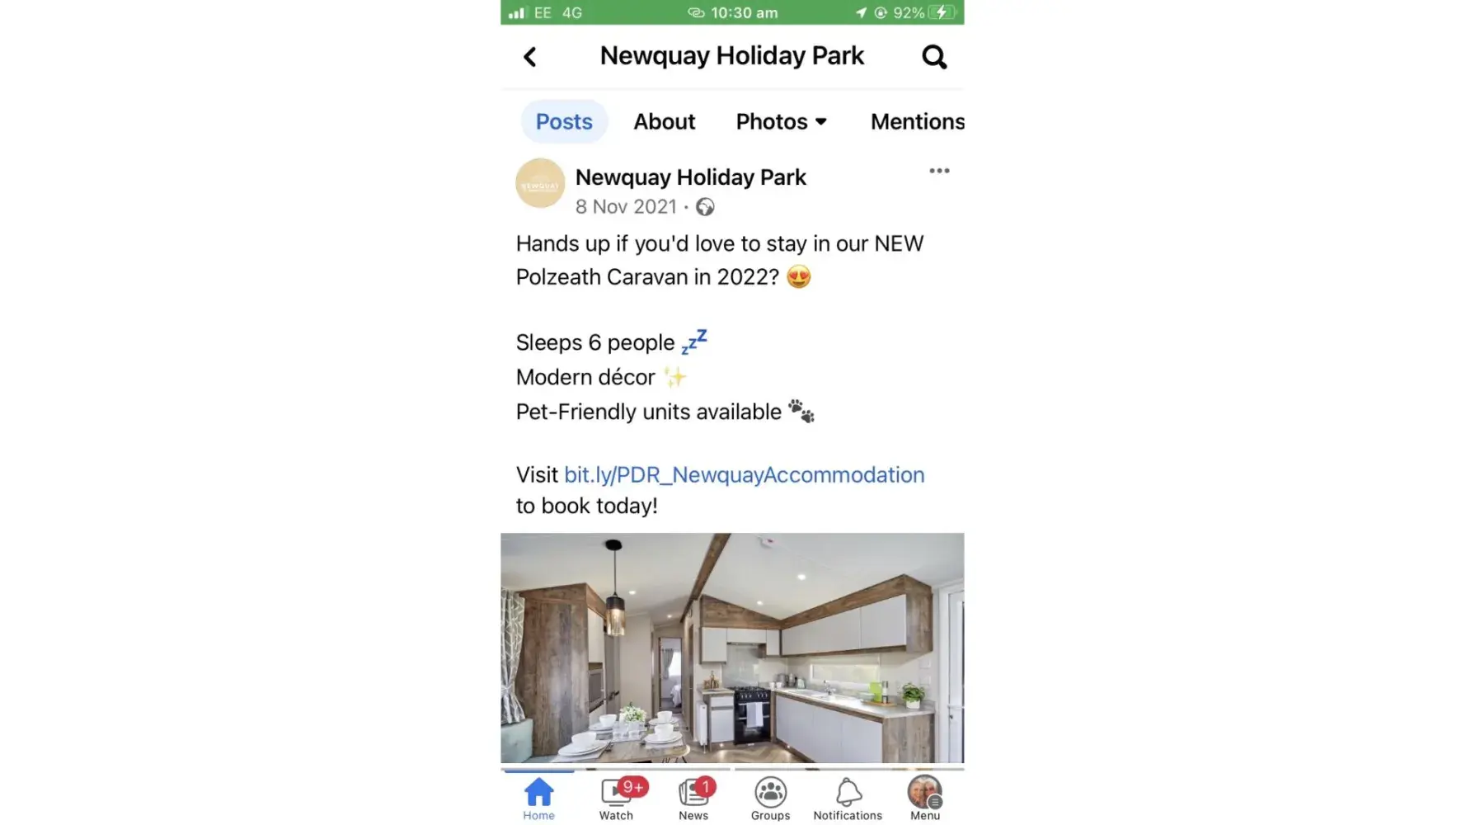Open bit.ly/PDR_NewquayAccommodation link

pyautogui.click(x=744, y=474)
